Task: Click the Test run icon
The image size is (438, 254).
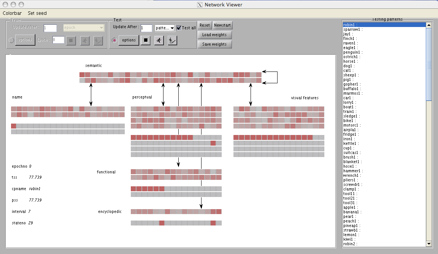Action: click(x=159, y=40)
